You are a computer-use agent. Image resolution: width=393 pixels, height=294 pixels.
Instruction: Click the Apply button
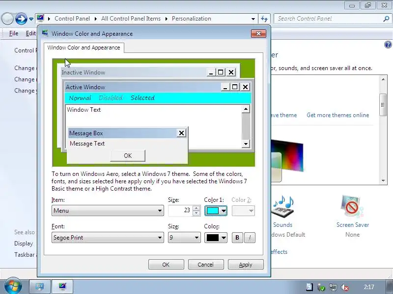click(246, 265)
